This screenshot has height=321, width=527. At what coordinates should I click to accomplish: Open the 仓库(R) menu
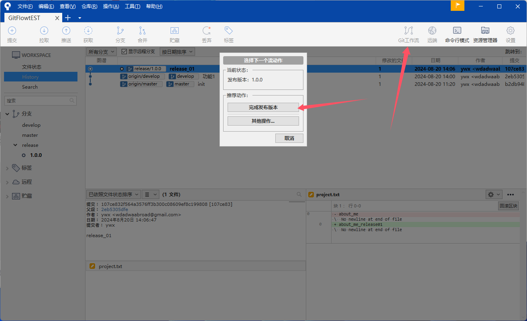(x=89, y=6)
